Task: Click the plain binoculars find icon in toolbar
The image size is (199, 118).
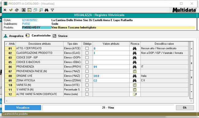Action: [47, 10]
